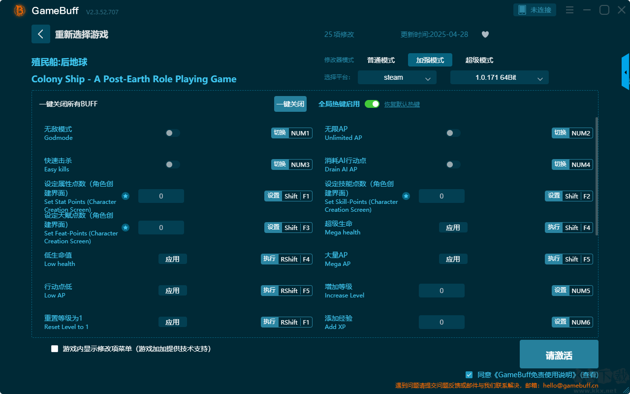The width and height of the screenshot is (630, 394).
Task: Select 普通模式 mode tab
Action: point(381,60)
